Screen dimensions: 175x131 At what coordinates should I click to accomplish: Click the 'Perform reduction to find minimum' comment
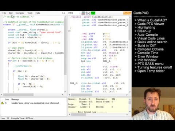coord(30,58)
